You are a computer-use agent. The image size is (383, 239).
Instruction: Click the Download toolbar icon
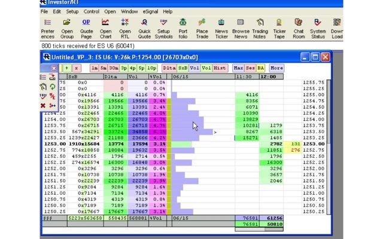click(x=337, y=29)
